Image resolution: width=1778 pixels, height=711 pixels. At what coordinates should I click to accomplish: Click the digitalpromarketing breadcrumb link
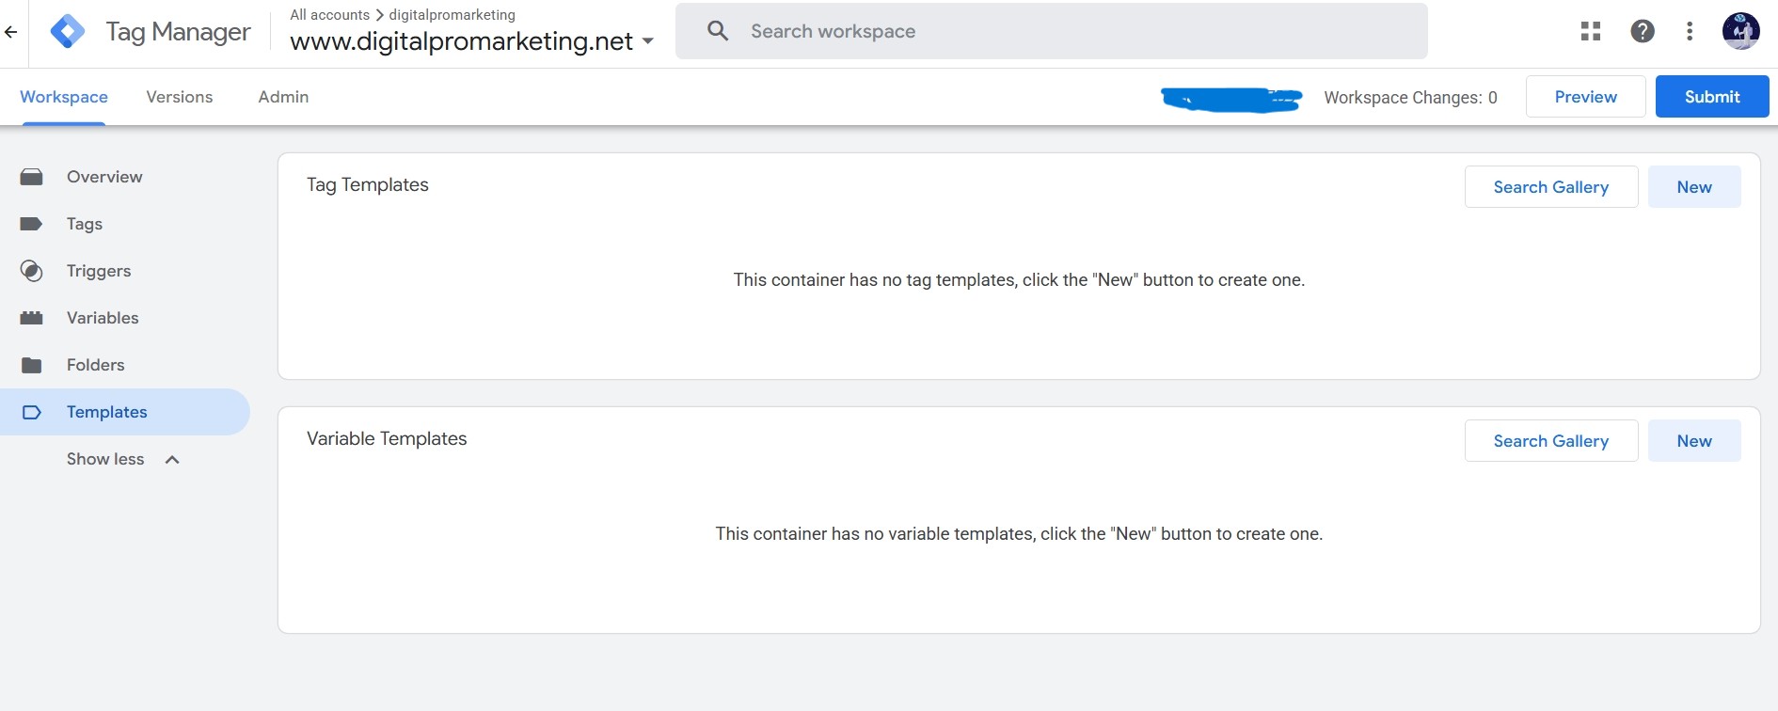[x=452, y=15]
